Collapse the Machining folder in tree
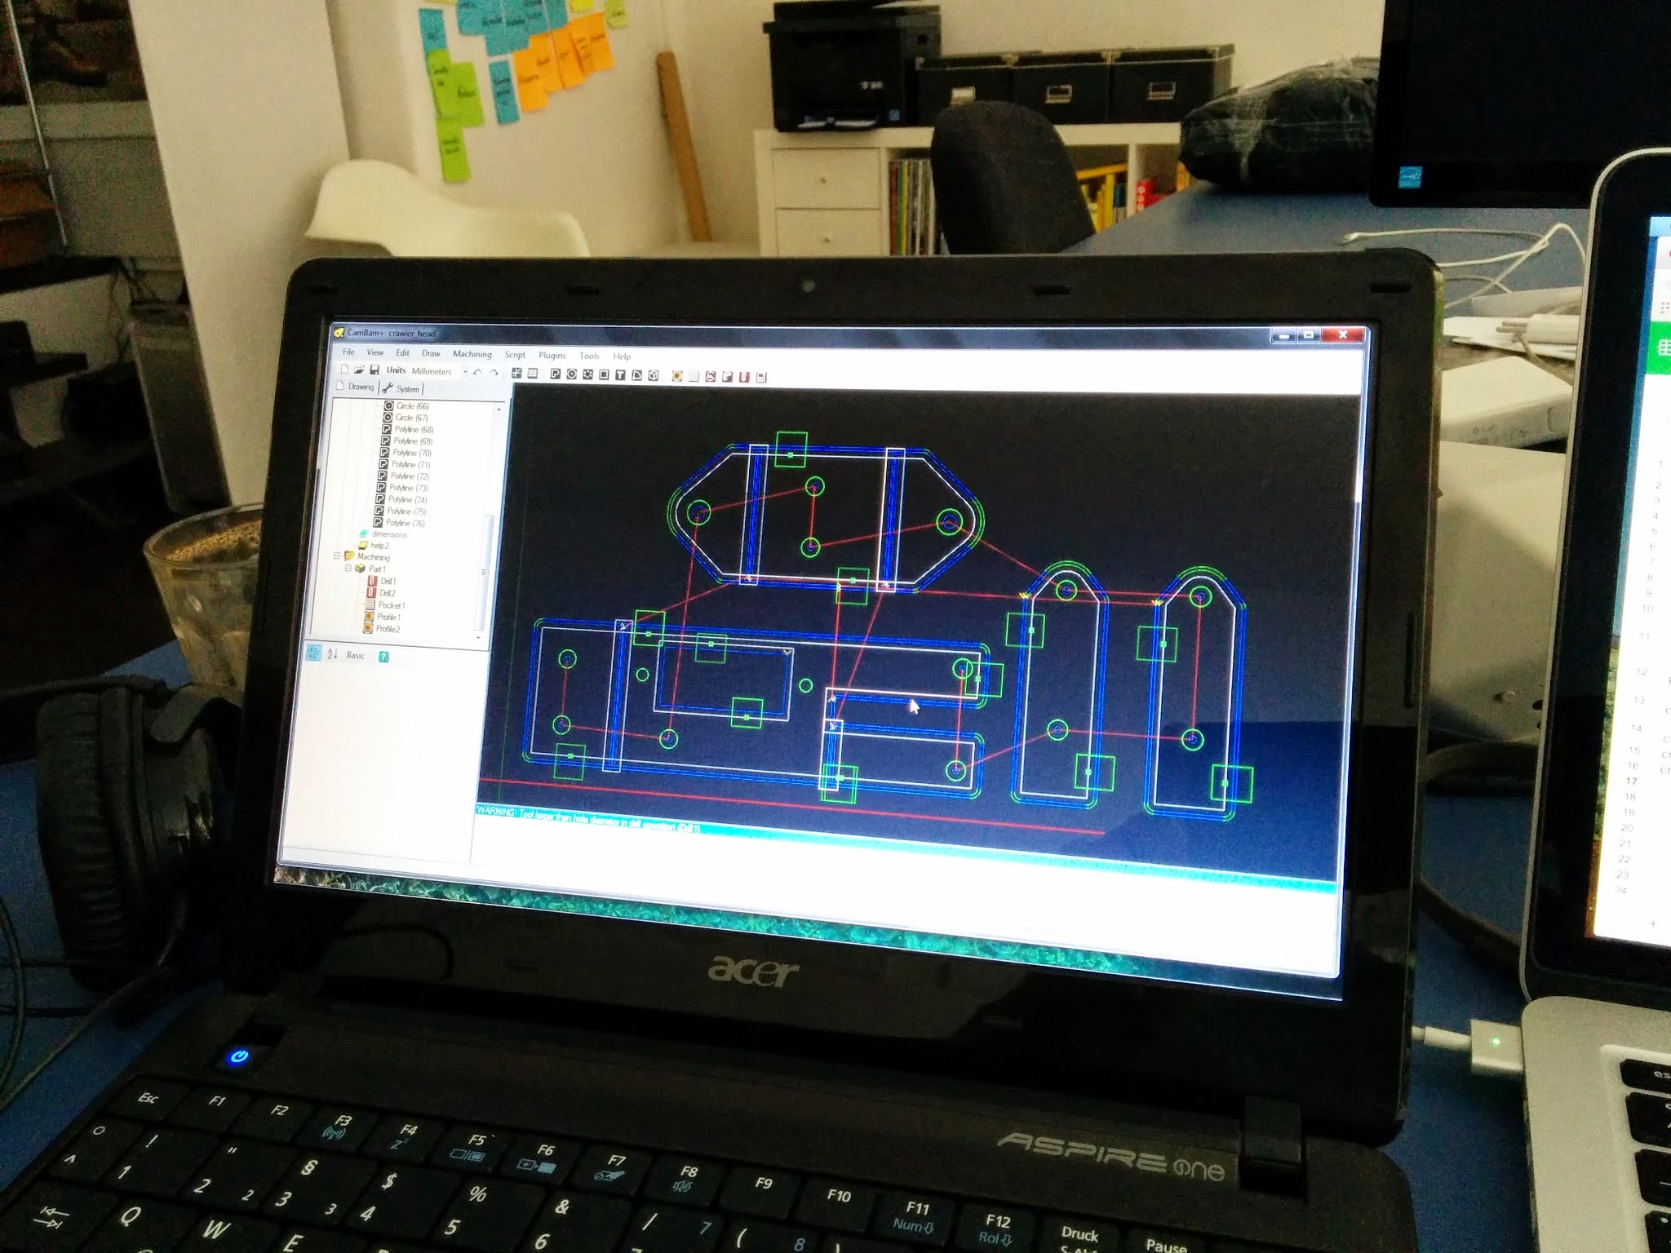1671x1253 pixels. click(337, 556)
